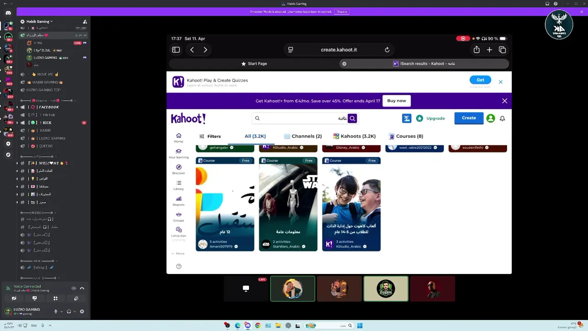Join the MOVE ME voice channel
This screenshot has width=588, height=331.
45,74
